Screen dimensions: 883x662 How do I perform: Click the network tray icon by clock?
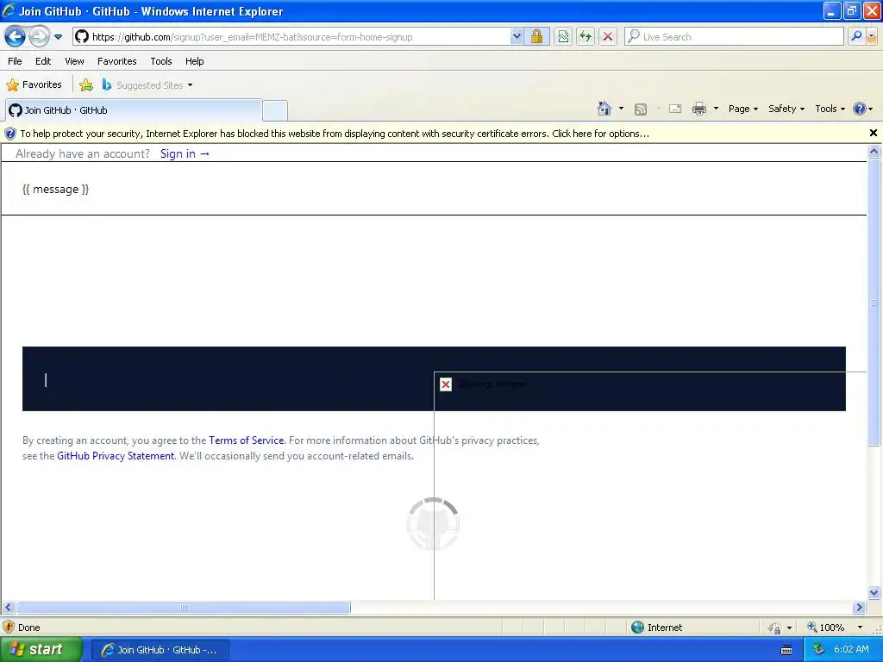[819, 650]
